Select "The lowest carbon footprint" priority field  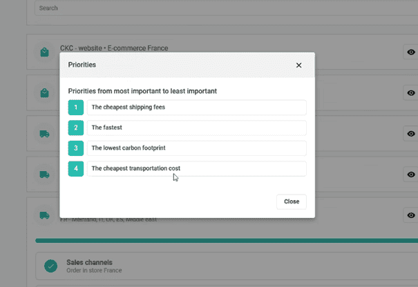(197, 148)
